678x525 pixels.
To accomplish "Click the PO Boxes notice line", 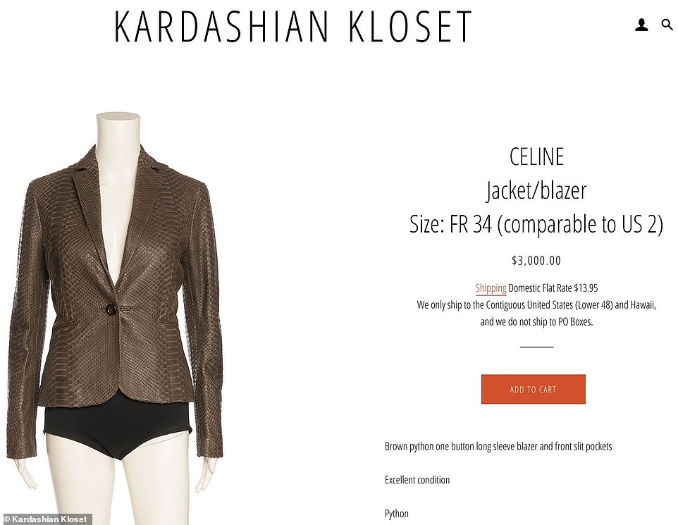I will [x=536, y=322].
